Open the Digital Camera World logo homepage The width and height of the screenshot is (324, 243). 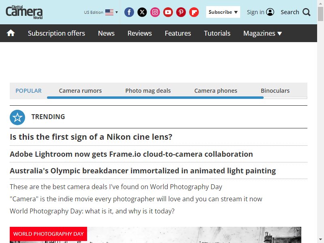point(24,12)
